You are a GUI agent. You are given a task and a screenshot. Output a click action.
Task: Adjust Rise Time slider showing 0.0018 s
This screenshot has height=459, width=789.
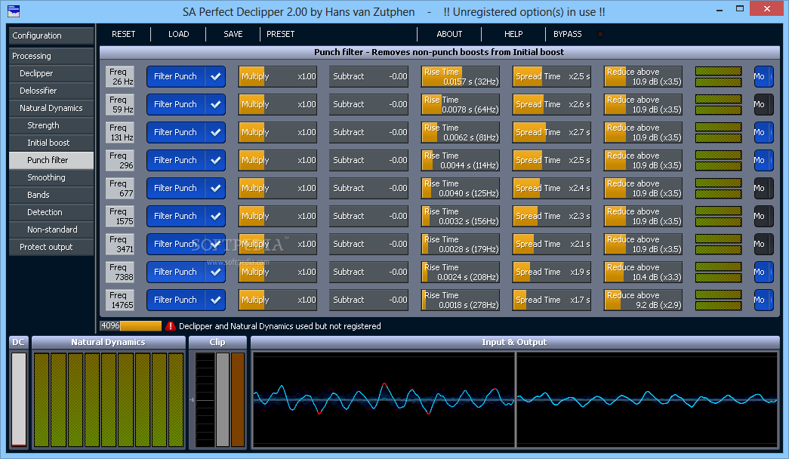pyautogui.click(x=461, y=300)
